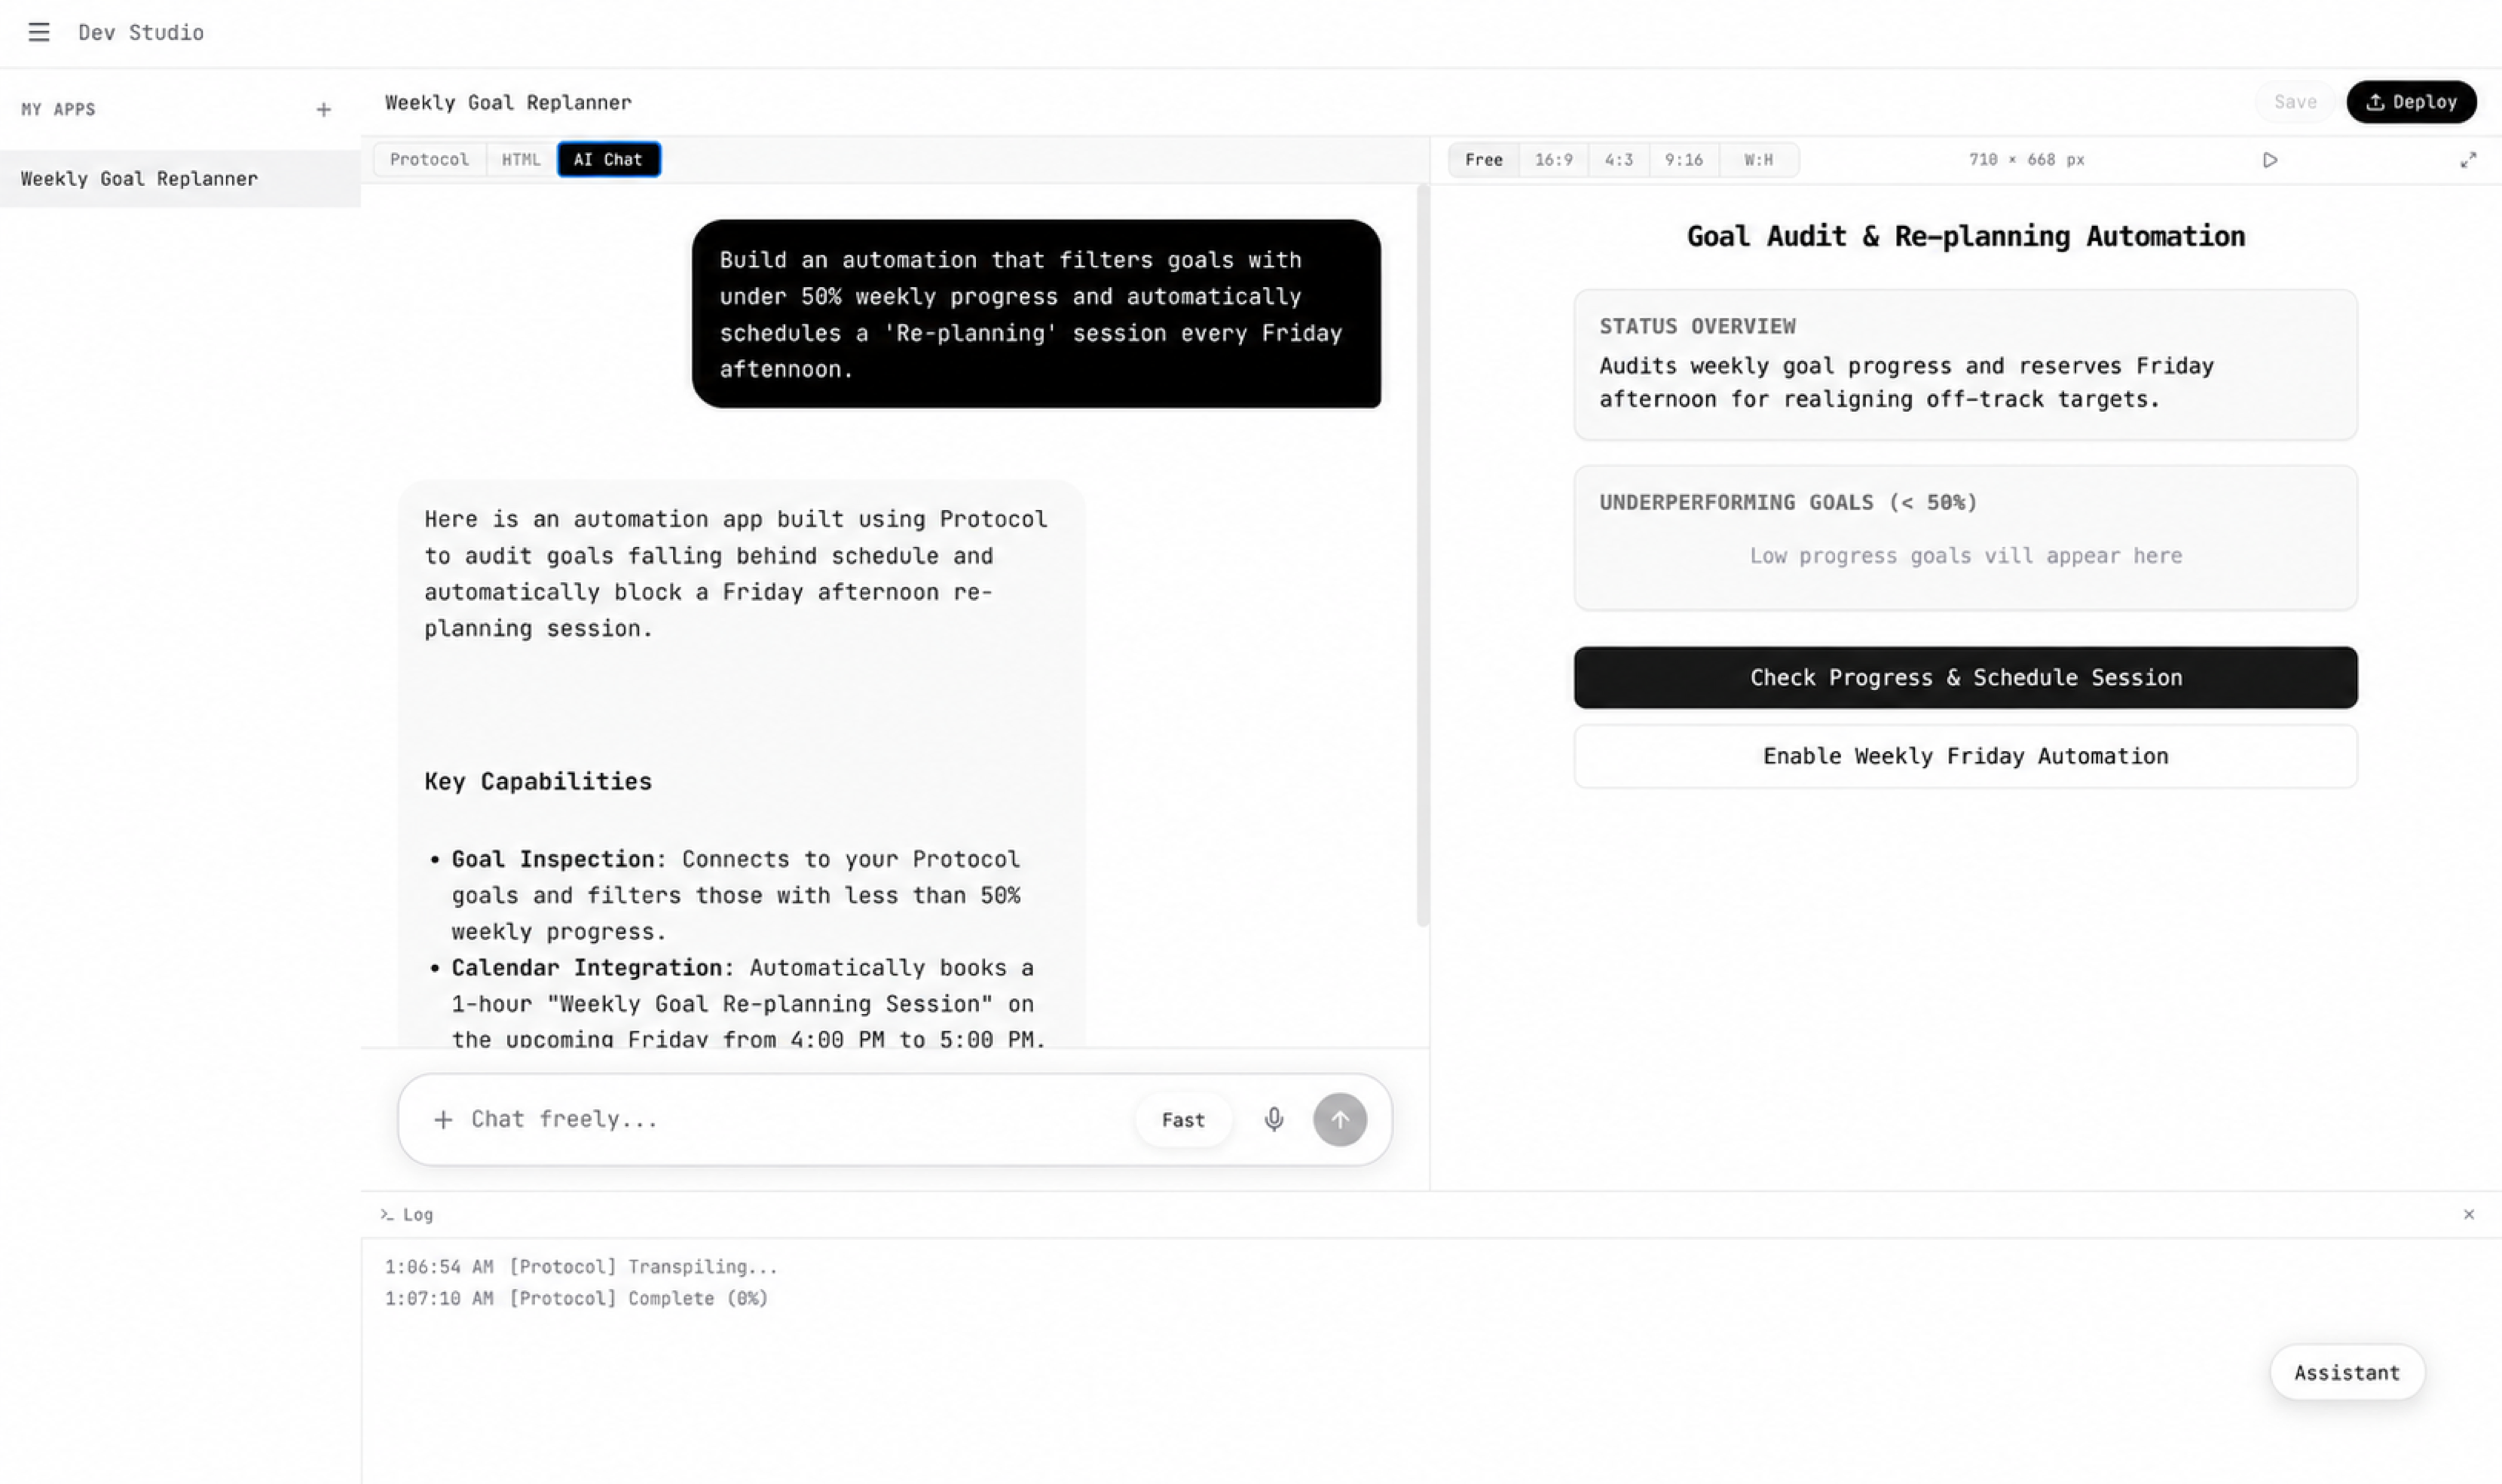Click the MY APPS heading

click(58, 110)
